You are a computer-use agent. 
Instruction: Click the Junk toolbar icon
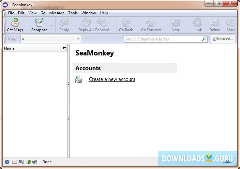pyautogui.click(x=198, y=23)
